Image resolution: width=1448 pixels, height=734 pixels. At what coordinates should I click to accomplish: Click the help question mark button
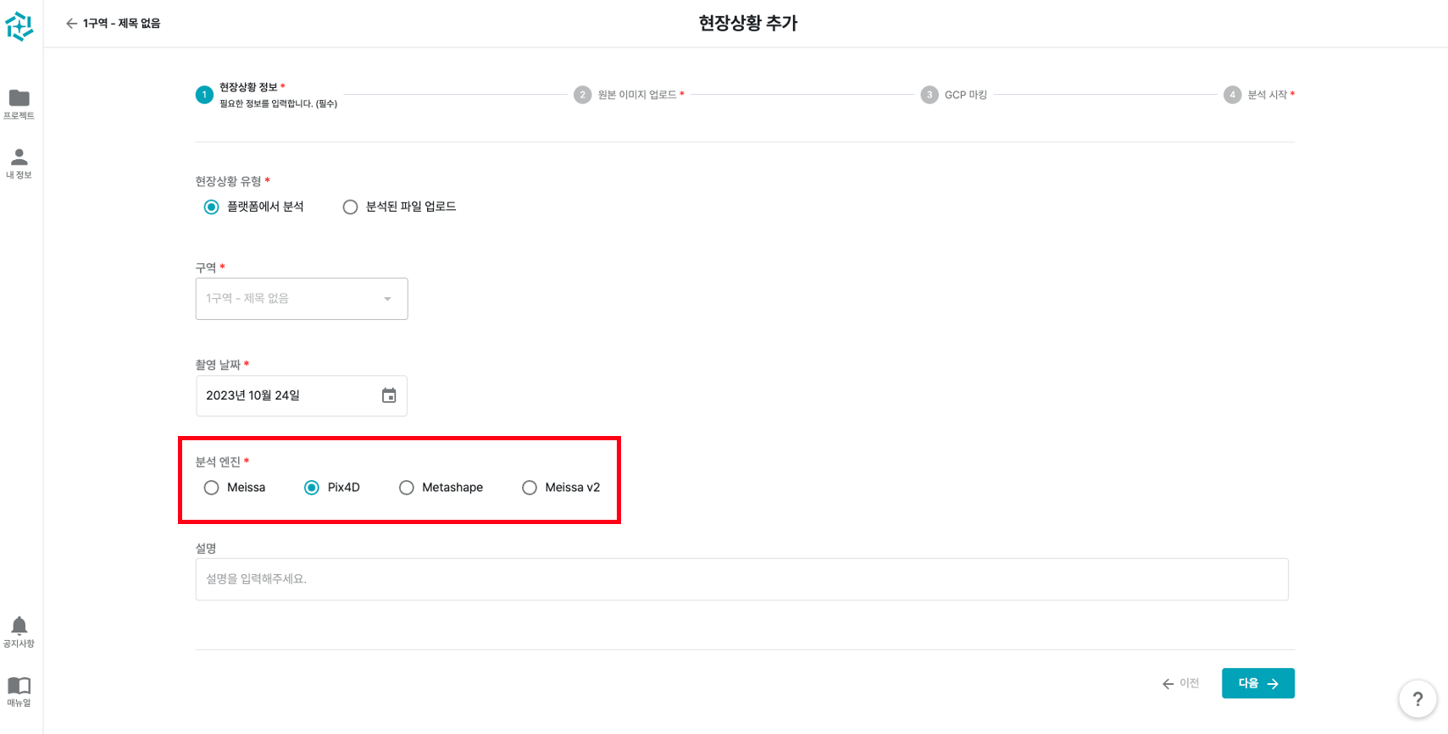tap(1417, 699)
